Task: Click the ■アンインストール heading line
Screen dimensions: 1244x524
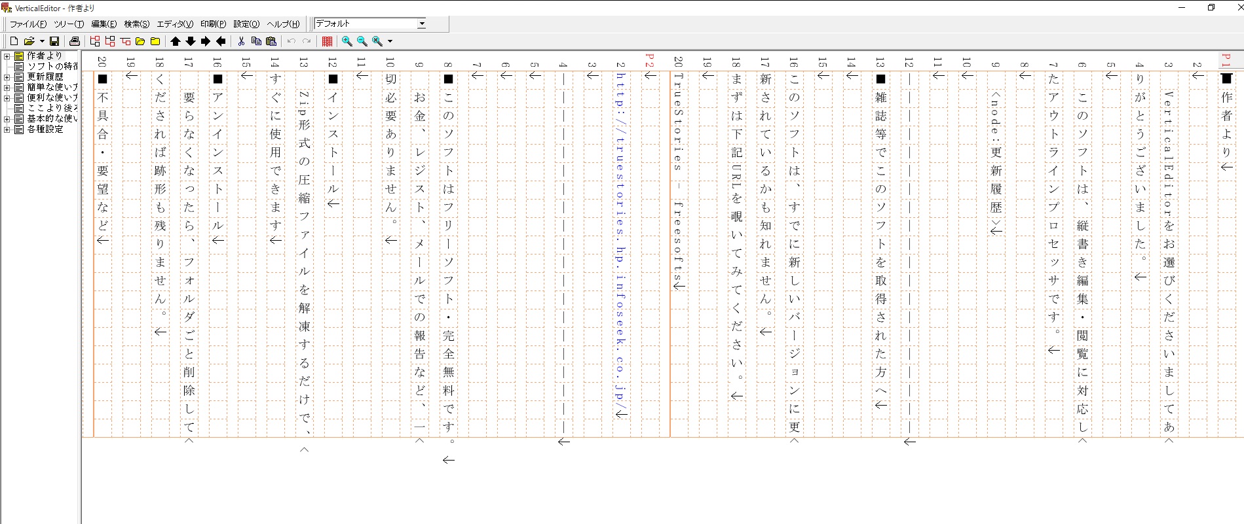Action: [x=218, y=152]
